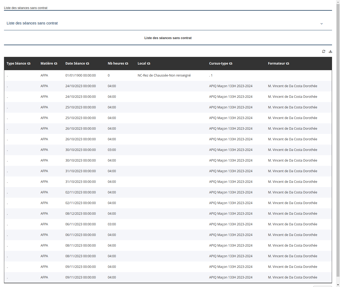This screenshot has height=287, width=340.
Task: Sort the table by Type Séance
Action: (29, 63)
